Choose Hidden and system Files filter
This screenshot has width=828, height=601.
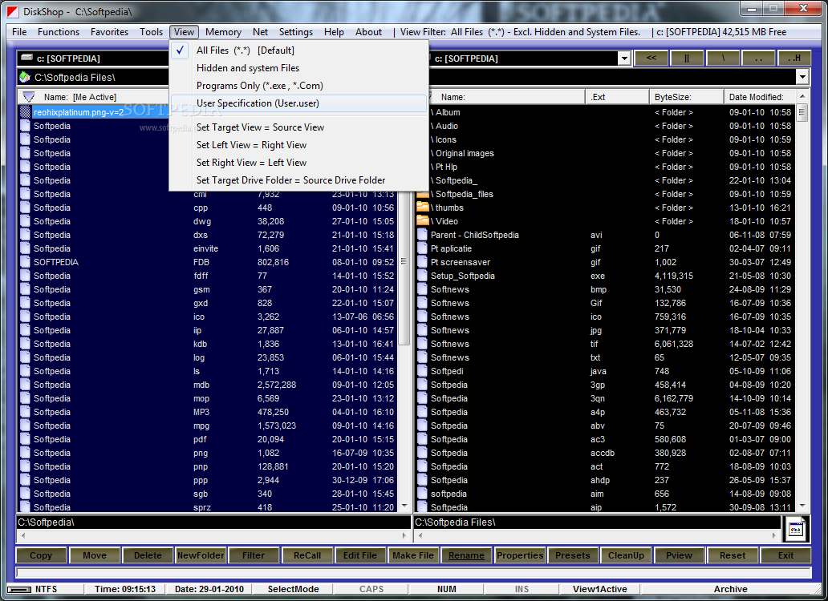tap(298, 68)
